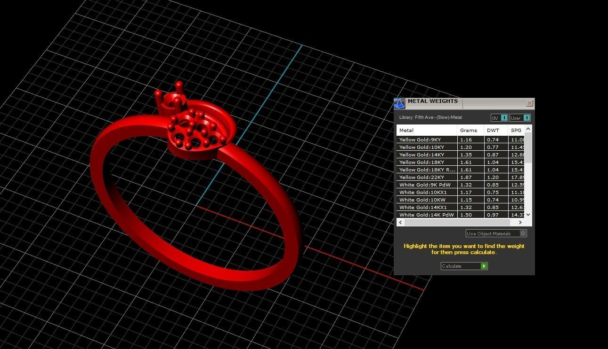Click the Calculate button

tap(464, 266)
